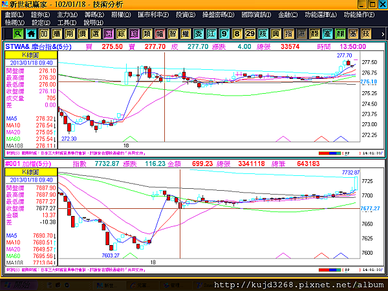388x291 pixels.
Task: Click the 智 toolbar icon
Action: click(x=173, y=34)
